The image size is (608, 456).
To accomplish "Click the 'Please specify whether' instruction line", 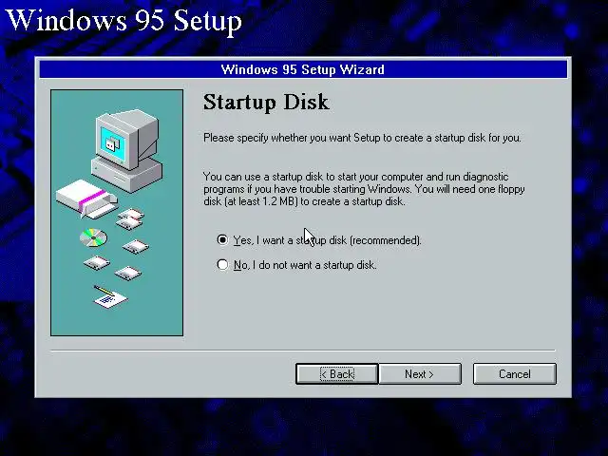I will pos(362,138).
